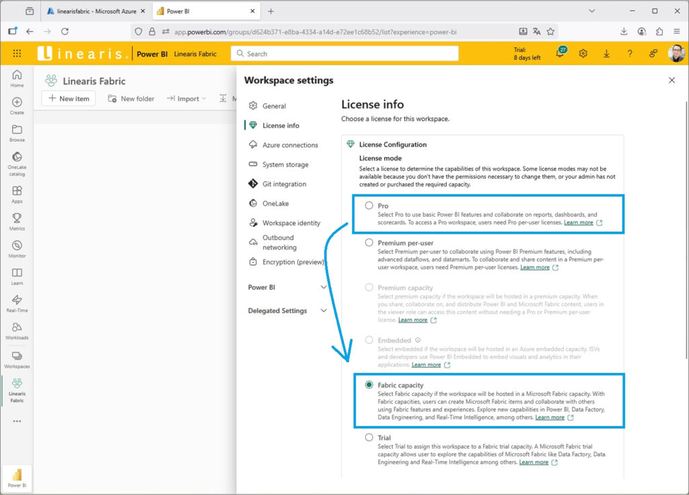Select the Embedded radio button
This screenshot has width=689, height=495.
pos(369,340)
